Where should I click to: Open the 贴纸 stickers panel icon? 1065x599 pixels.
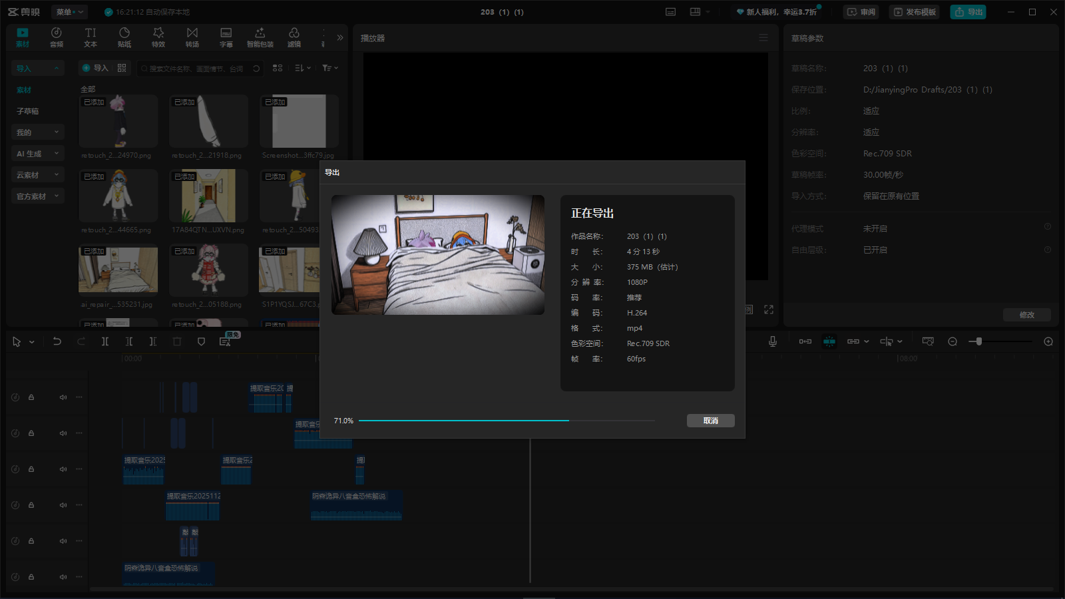[x=124, y=37]
